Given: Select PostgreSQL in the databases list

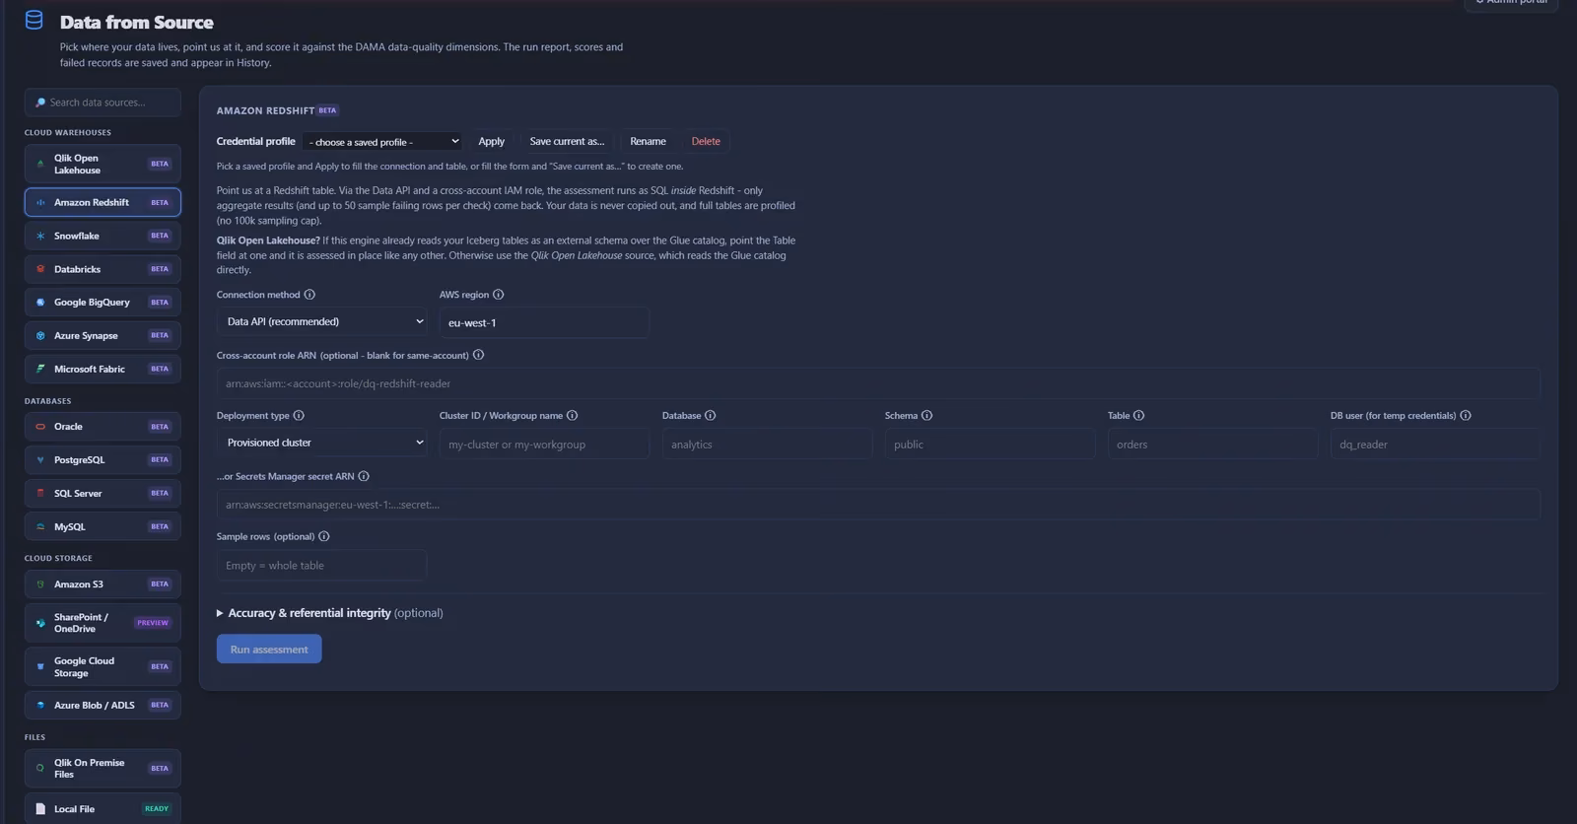Looking at the screenshot, I should 103,460.
